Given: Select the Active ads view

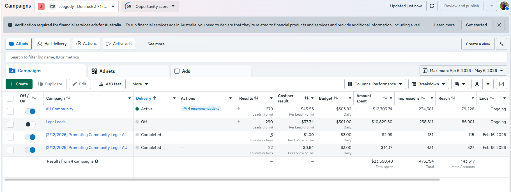Looking at the screenshot, I should point(119,44).
